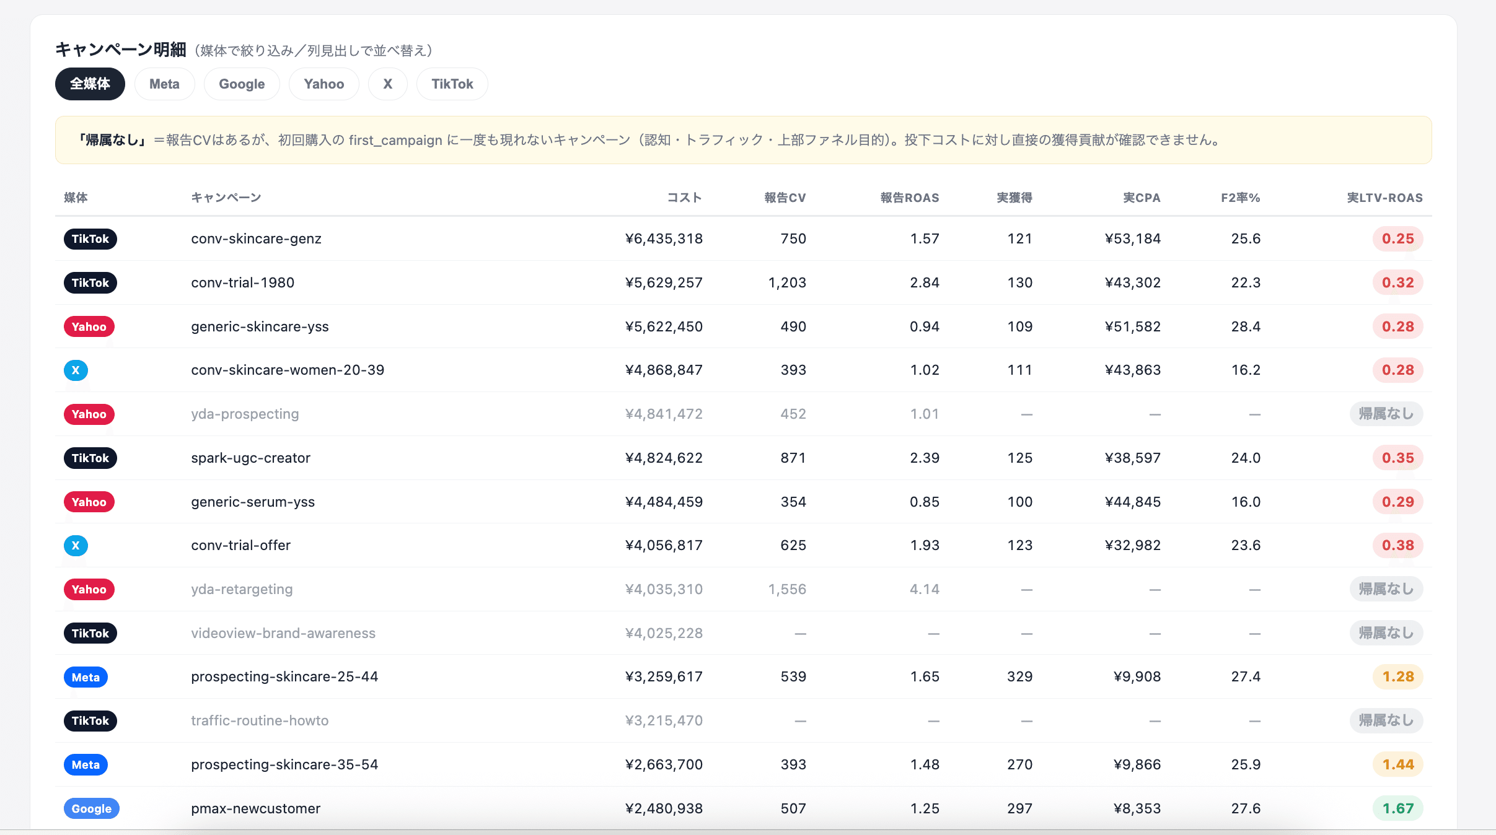This screenshot has width=1496, height=835.
Task: Click 帰属なし pill on yda-prospecting row
Action: (x=1386, y=414)
